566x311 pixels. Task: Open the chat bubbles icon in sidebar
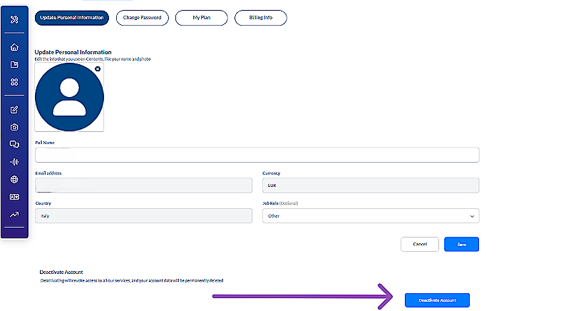(14, 144)
